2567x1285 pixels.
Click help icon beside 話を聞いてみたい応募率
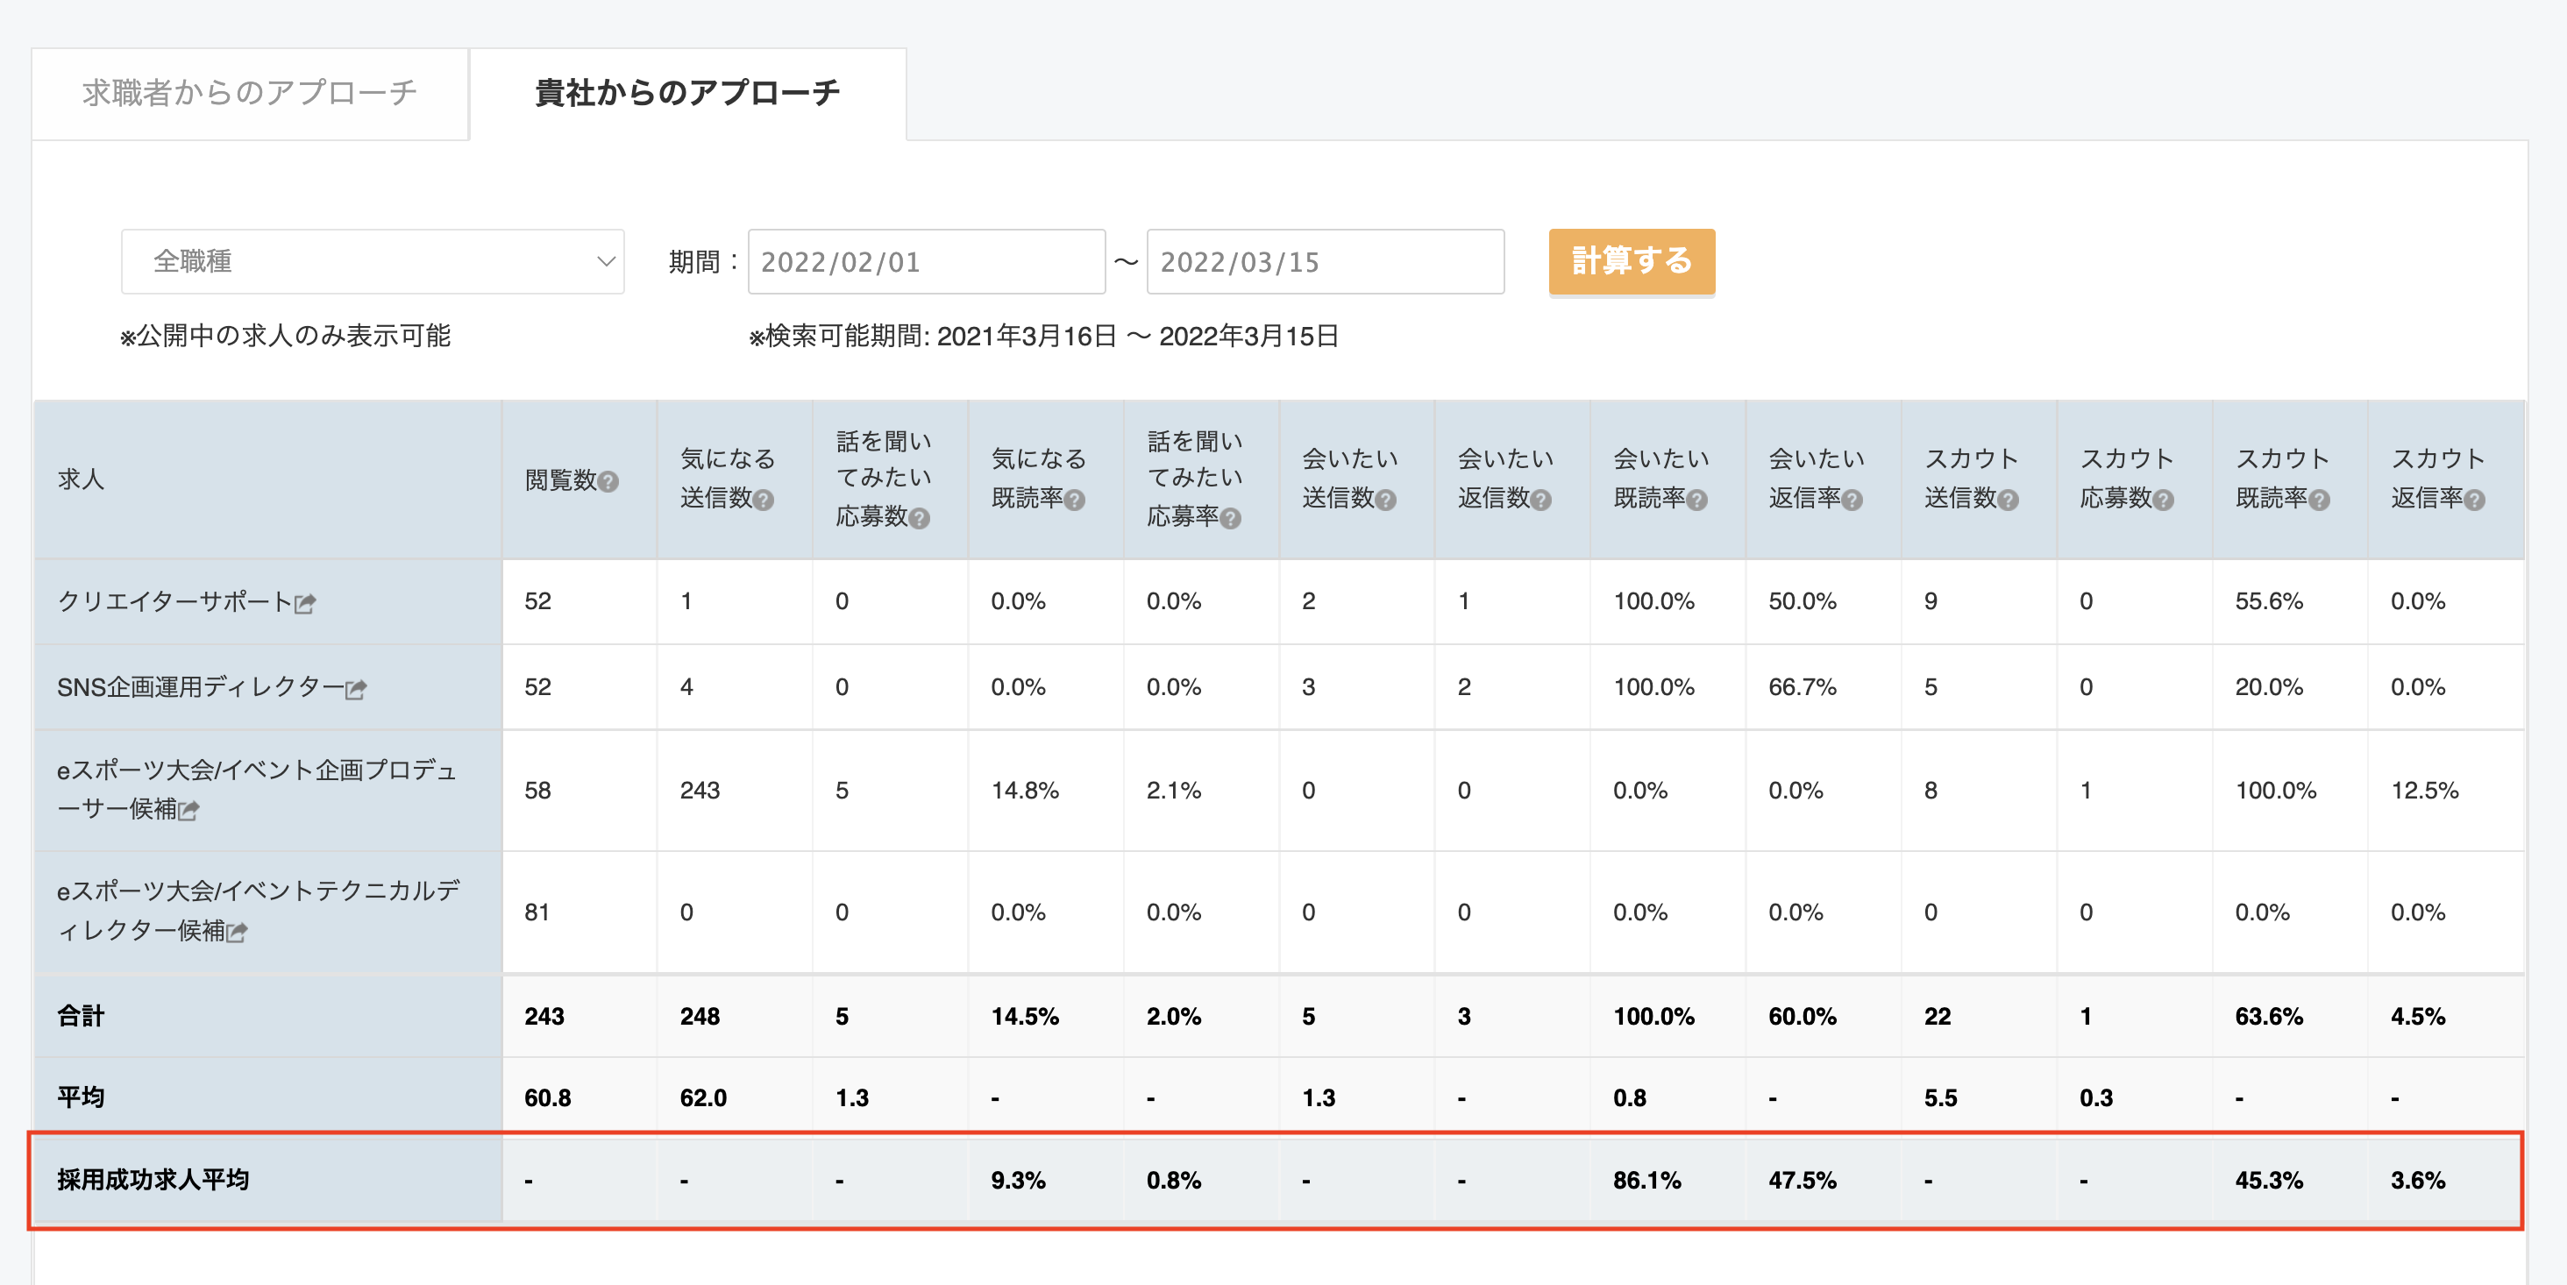1231,518
